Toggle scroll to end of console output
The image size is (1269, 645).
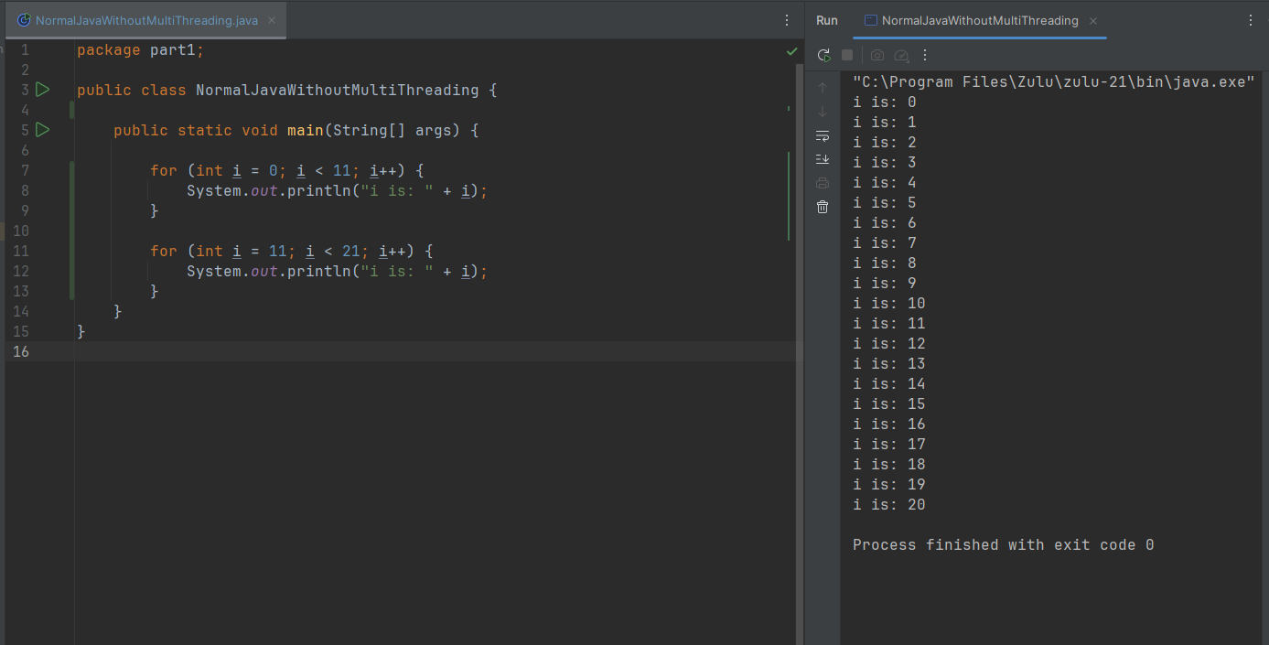823,159
